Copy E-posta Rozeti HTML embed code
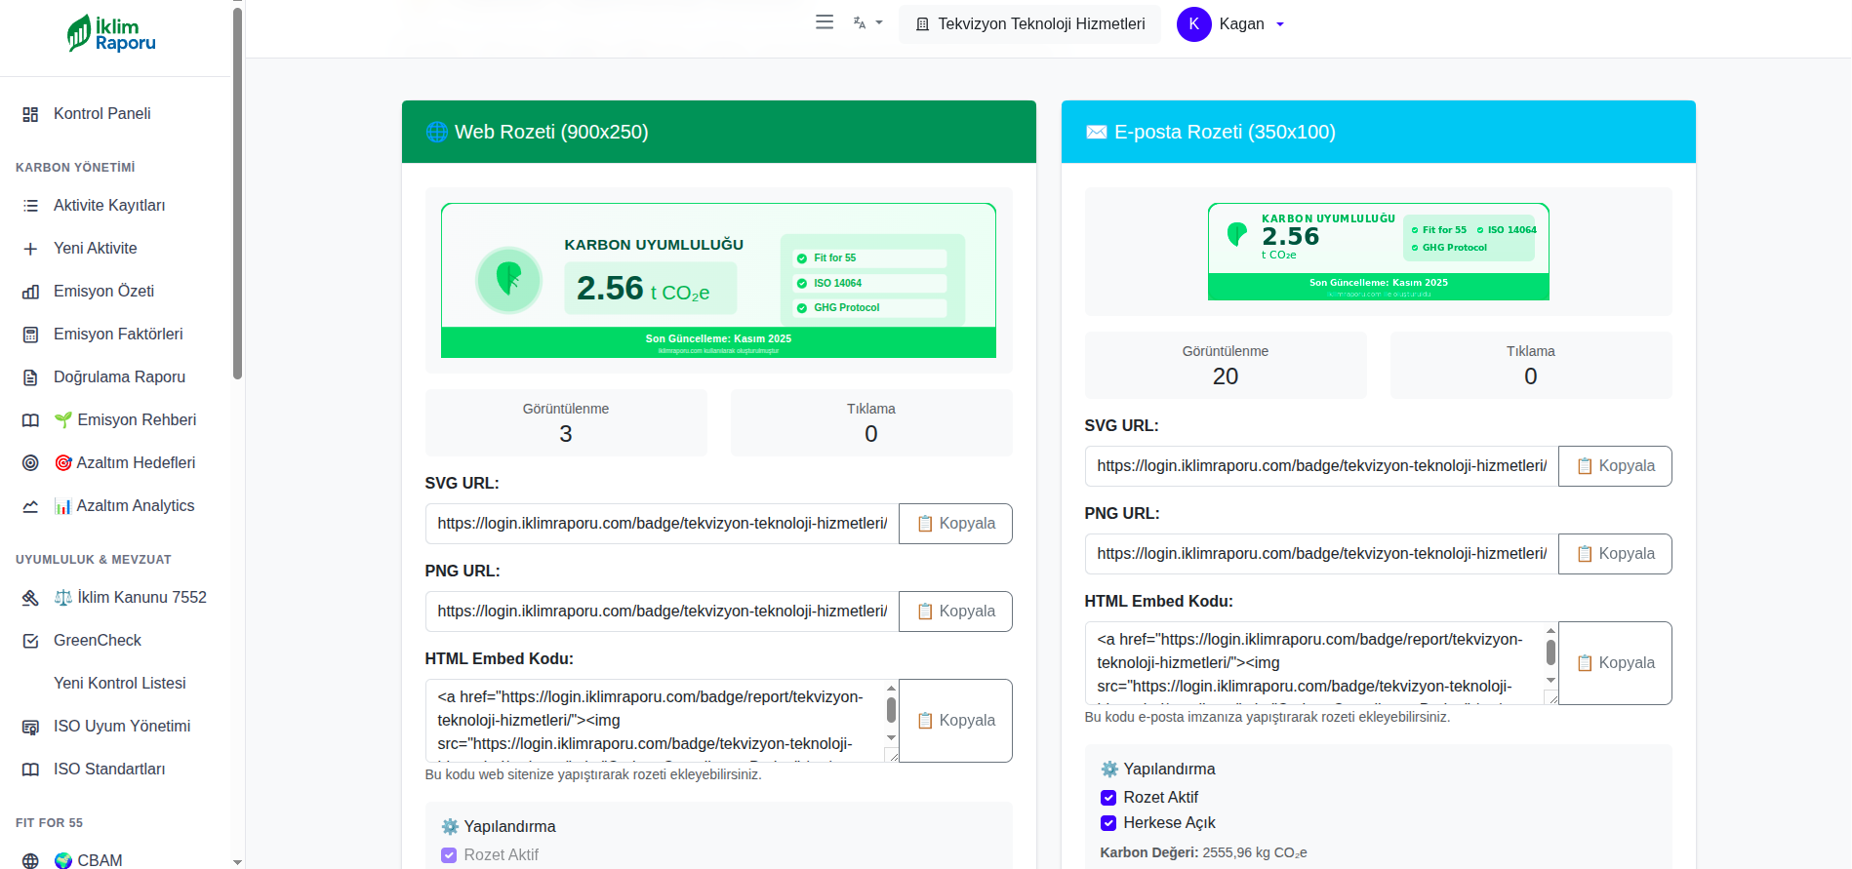The width and height of the screenshot is (1852, 869). pyautogui.click(x=1615, y=663)
